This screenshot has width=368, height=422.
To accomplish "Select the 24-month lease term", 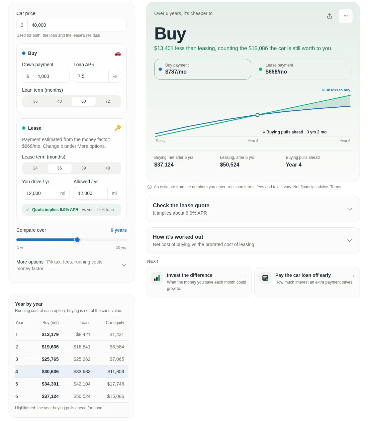I will pyautogui.click(x=35, y=168).
